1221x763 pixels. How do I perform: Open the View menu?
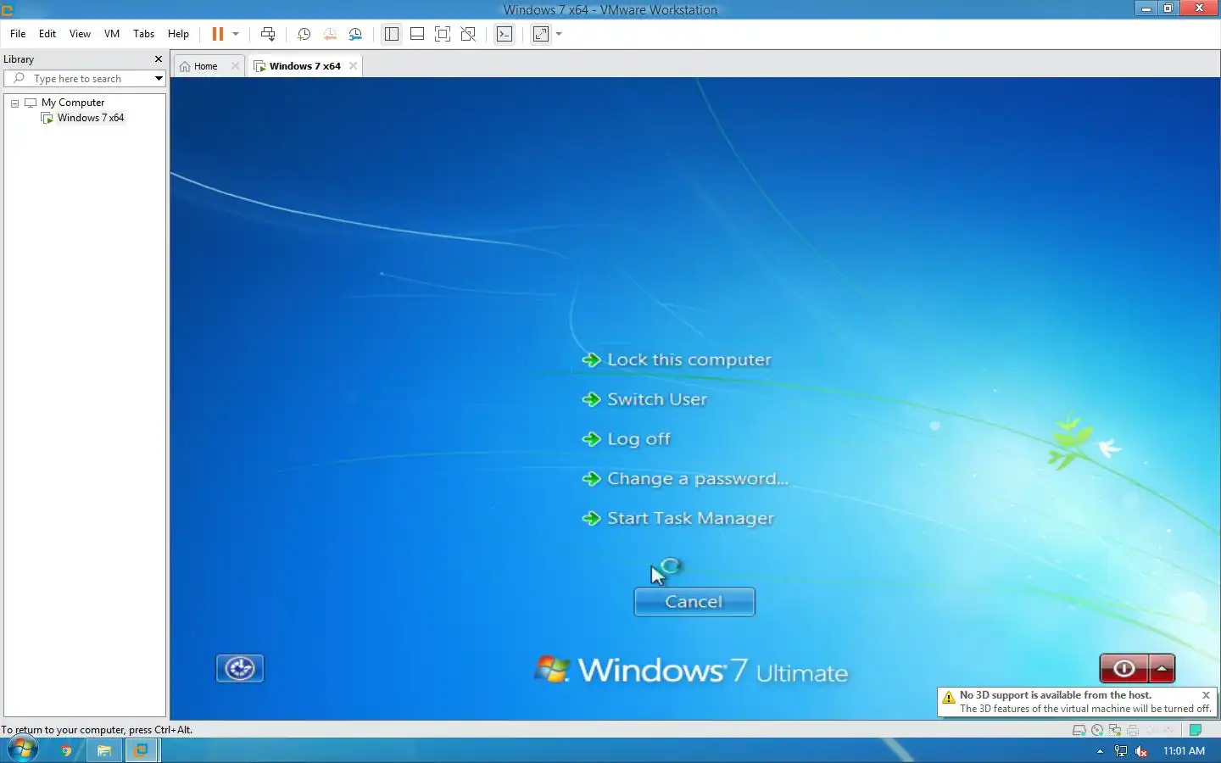click(80, 34)
